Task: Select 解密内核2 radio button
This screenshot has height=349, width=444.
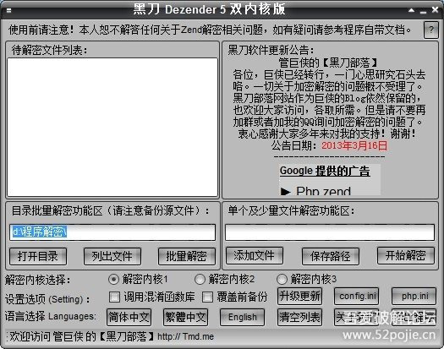Action: point(200,280)
